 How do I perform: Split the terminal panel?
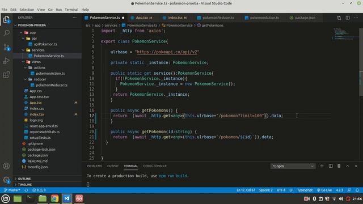click(331, 166)
